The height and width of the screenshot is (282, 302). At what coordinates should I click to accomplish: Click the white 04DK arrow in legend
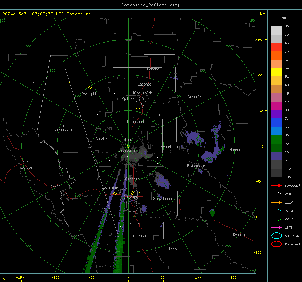coord(276,194)
